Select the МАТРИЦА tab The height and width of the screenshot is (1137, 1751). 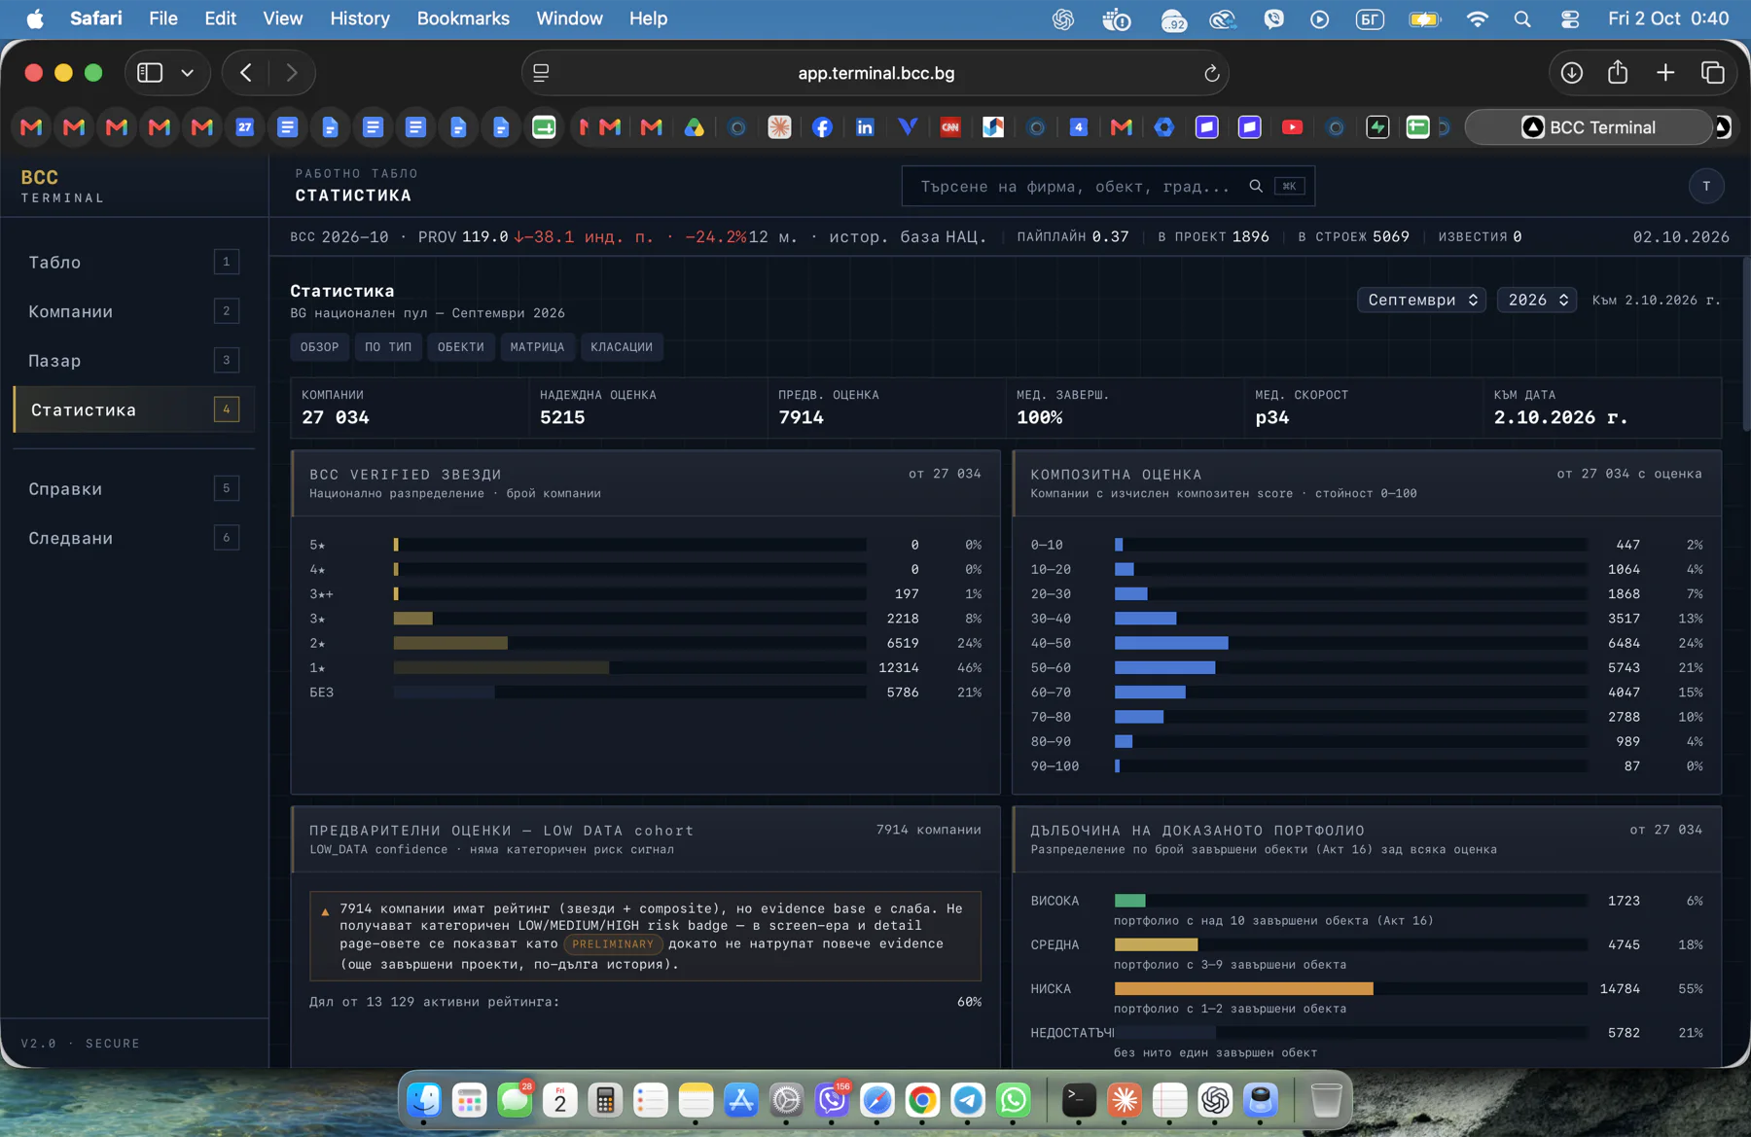coord(537,347)
